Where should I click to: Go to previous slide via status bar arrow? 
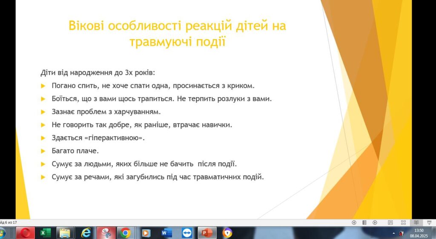click(x=354, y=222)
